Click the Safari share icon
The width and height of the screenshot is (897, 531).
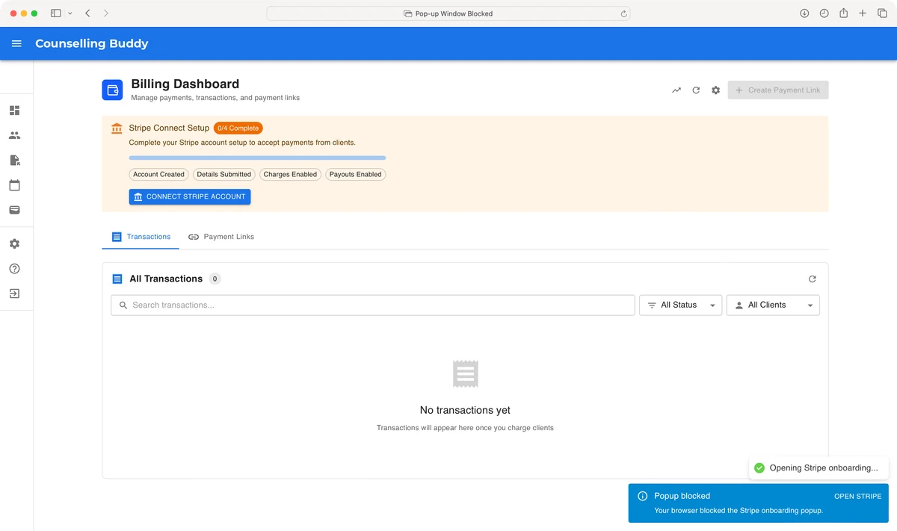(843, 13)
